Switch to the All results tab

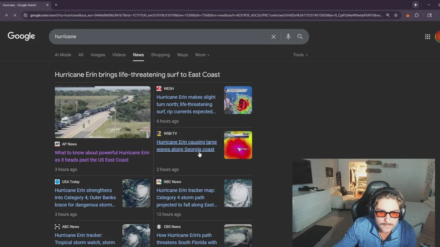(x=81, y=55)
